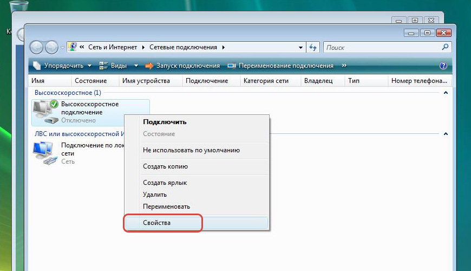The width and height of the screenshot is (471, 271).
Task: Open the Упорядочить toolbar menu
Action: point(62,66)
